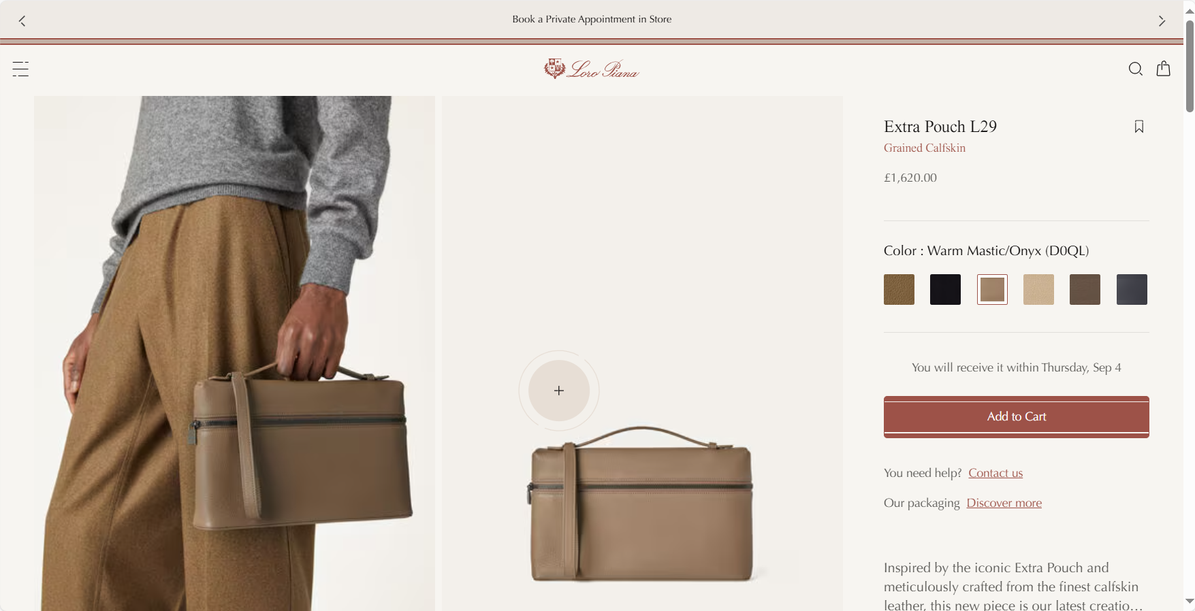Open the hamburger navigation menu
Viewport: 1195px width, 611px height.
point(20,69)
